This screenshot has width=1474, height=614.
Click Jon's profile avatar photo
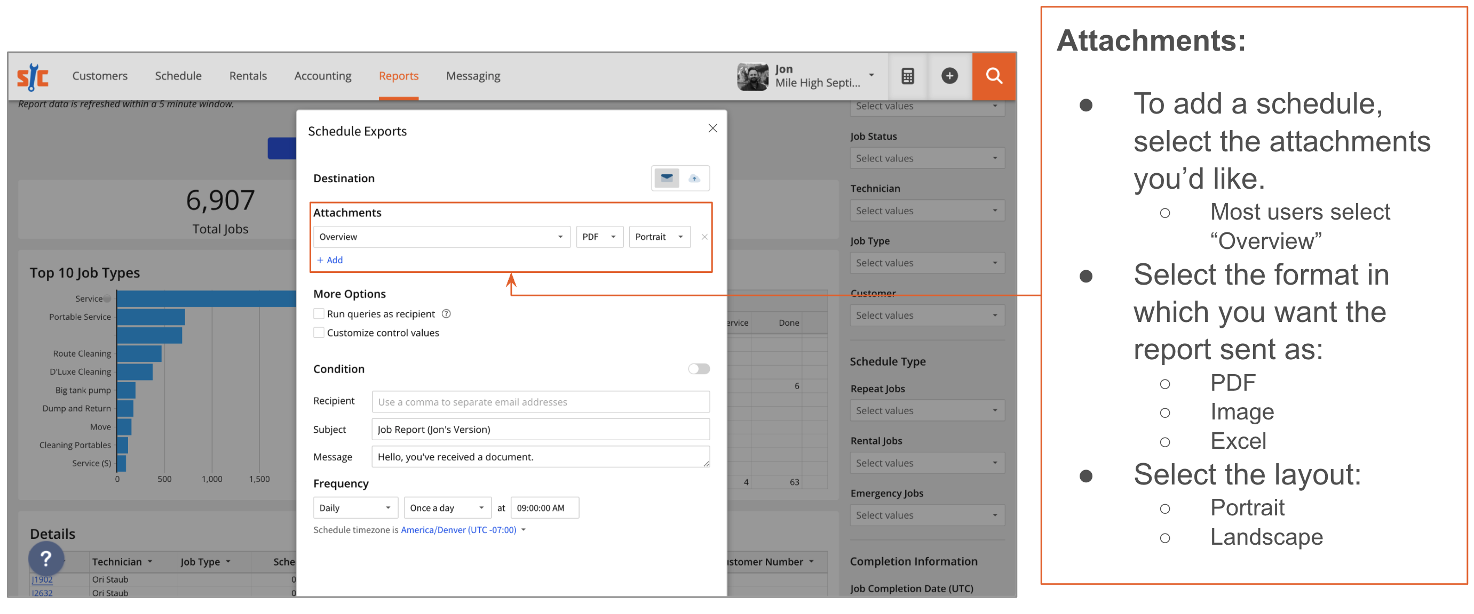752,77
